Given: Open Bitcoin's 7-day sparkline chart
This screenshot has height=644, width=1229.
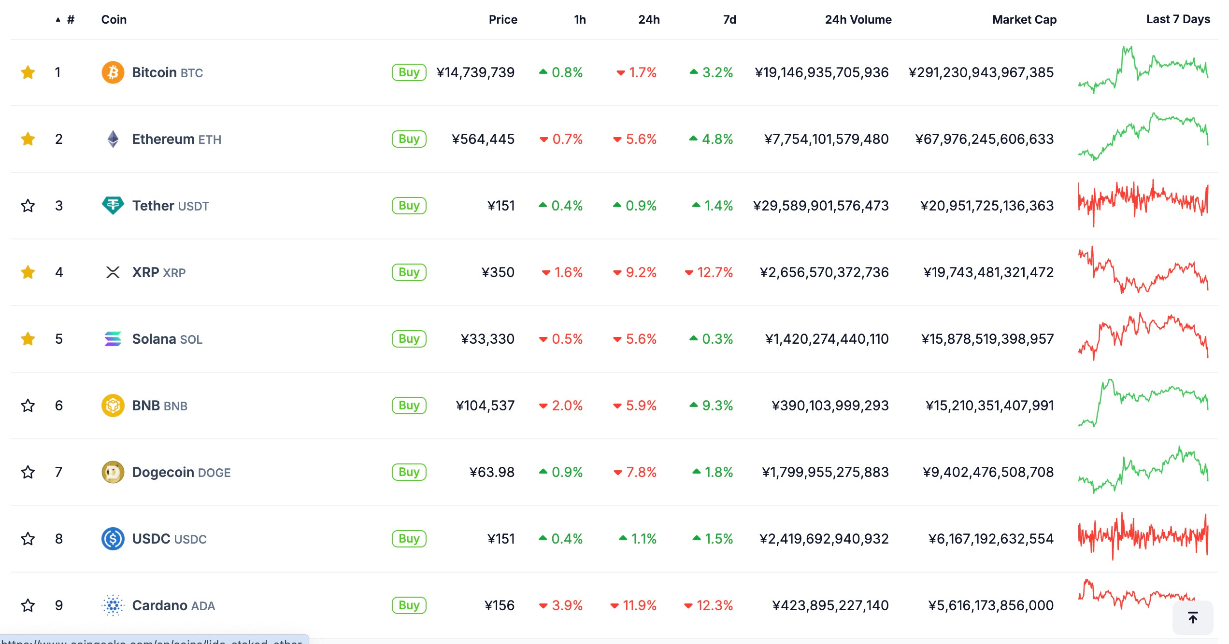Looking at the screenshot, I should (x=1143, y=70).
